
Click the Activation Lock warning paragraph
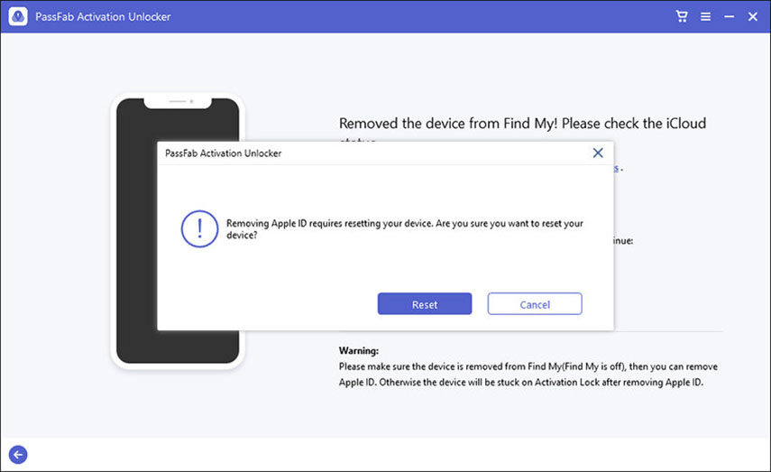[x=528, y=375]
